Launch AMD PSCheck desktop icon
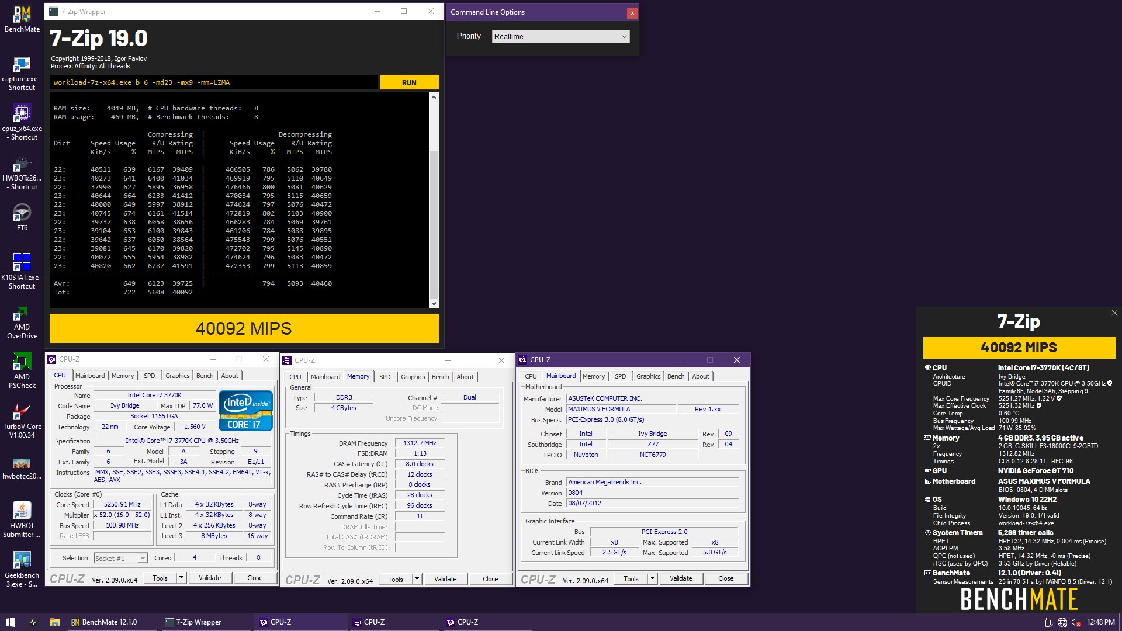The height and width of the screenshot is (631, 1122). click(x=22, y=371)
